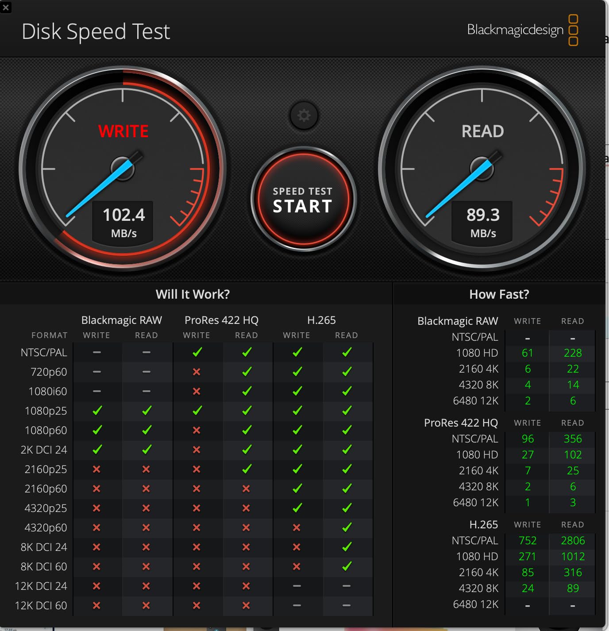Image resolution: width=609 pixels, height=631 pixels.
Task: Click Blackmagic RAW write cross for 8K DCI 60
Action: point(96,566)
